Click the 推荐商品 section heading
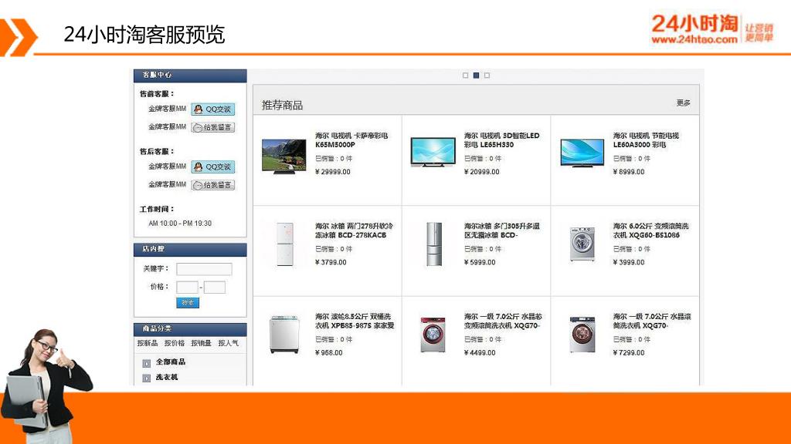The width and height of the screenshot is (791, 444). coord(282,105)
